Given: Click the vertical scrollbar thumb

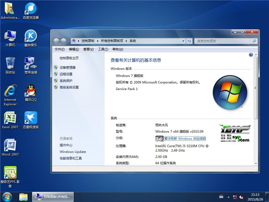Looking at the screenshot, I should (256, 88).
